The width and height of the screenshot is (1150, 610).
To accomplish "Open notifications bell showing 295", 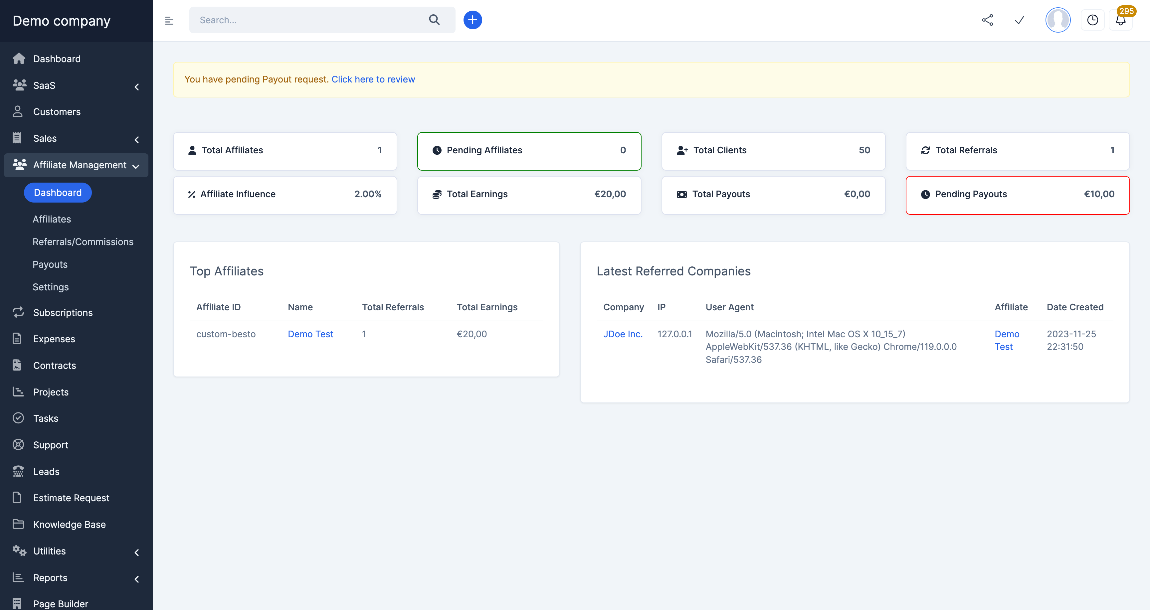I will (1120, 20).
